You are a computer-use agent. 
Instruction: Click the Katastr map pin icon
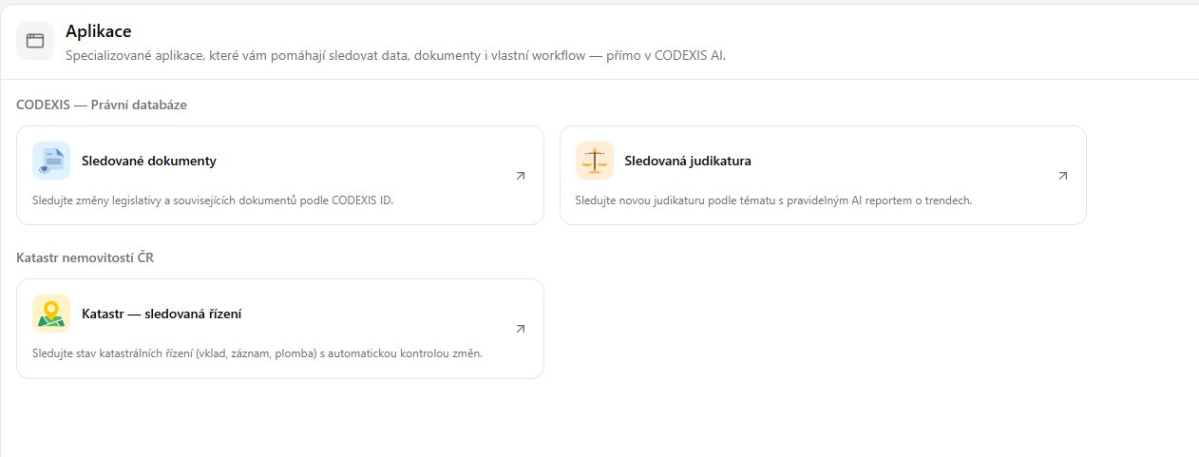[51, 314]
